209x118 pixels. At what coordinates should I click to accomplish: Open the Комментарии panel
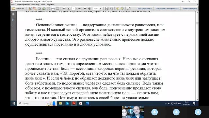(189, 9)
